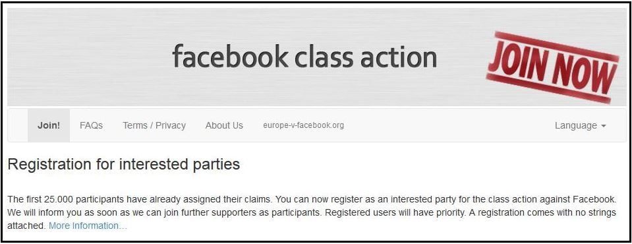Expand the Language dropdown
Viewport: 632px width, 244px height.
pos(581,125)
